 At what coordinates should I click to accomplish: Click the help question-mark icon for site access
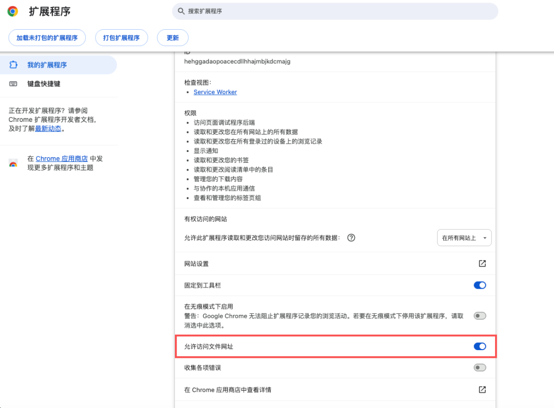coord(351,238)
